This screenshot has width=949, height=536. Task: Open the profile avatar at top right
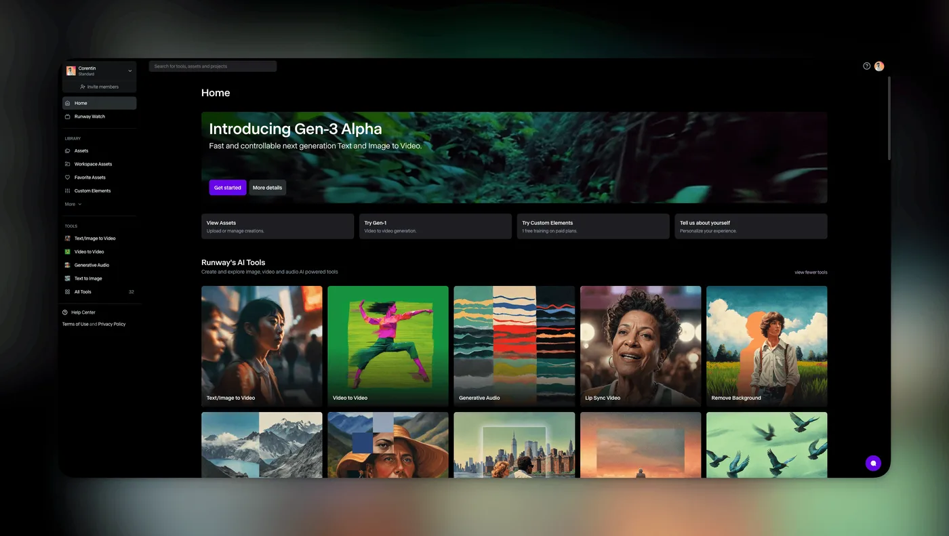point(879,66)
